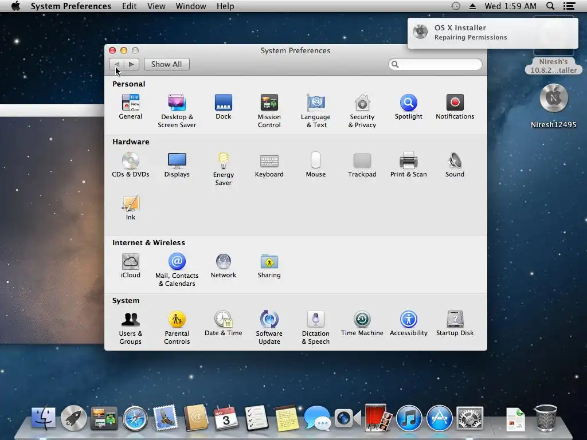Image resolution: width=587 pixels, height=440 pixels.
Task: Open CDs & DVDs preferences
Action: point(130,164)
